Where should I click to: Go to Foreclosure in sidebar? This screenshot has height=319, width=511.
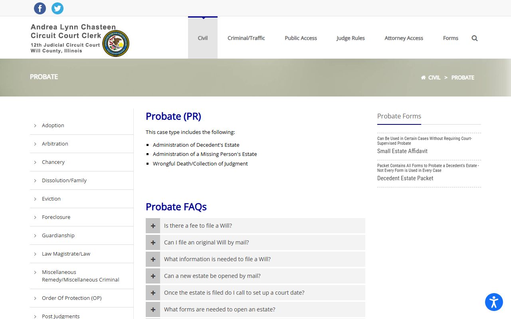coord(56,217)
